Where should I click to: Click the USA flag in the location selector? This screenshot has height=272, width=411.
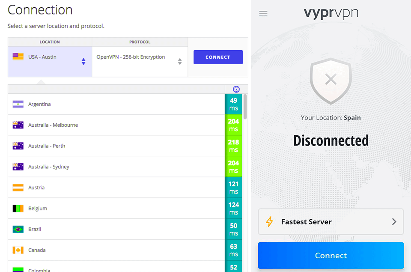coord(17,56)
